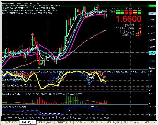The width and height of the screenshot is (158, 125).
Task: Click the white chart shift triangle marker
Action: click(x=108, y=2)
